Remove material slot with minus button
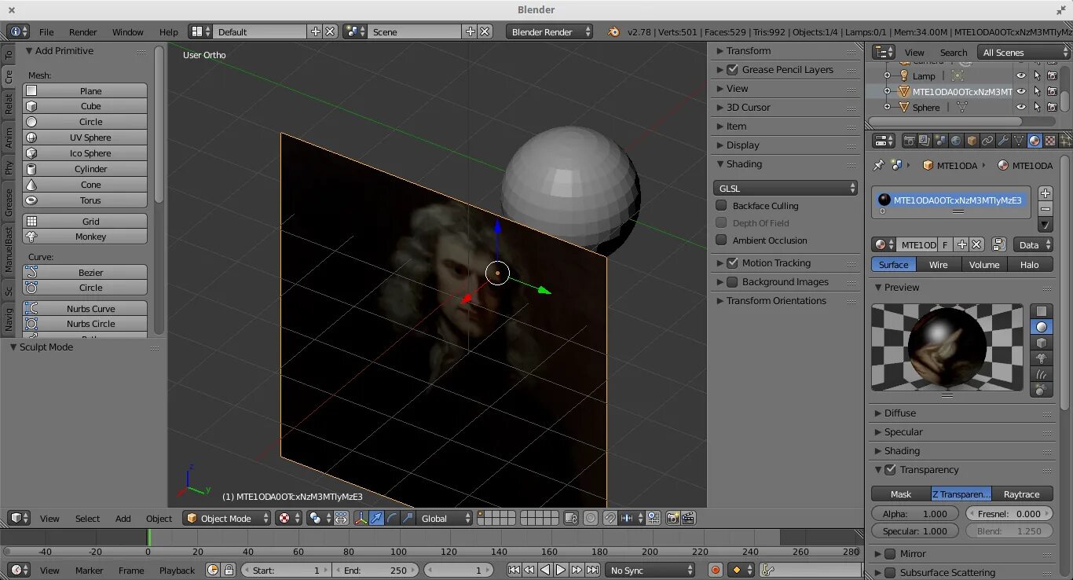1073x580 pixels. coord(1046,209)
